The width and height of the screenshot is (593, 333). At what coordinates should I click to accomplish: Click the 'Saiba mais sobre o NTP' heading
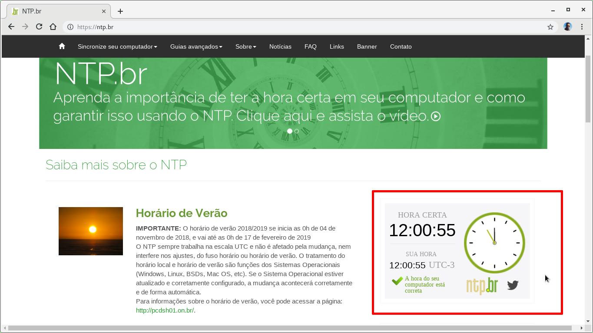[x=116, y=165]
